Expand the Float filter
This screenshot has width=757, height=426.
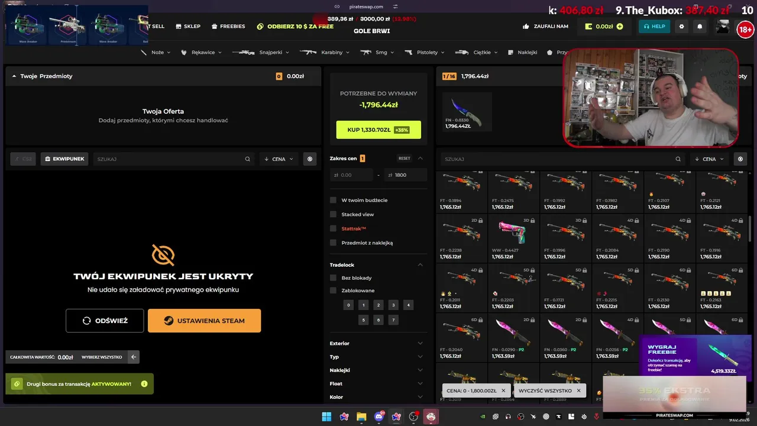(420, 383)
